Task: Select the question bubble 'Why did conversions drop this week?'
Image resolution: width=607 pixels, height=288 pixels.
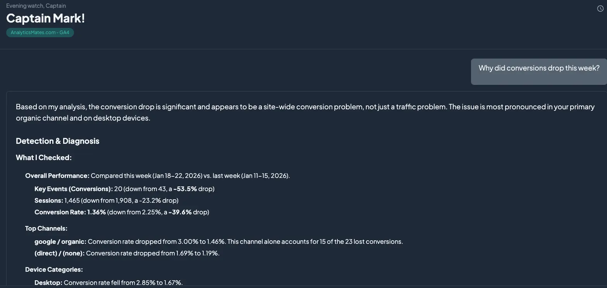Action: point(538,67)
